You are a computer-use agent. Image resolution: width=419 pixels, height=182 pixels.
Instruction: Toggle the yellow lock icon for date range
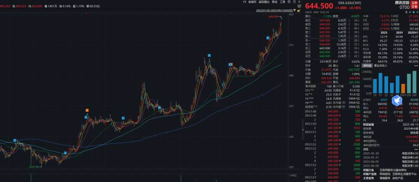pyautogui.click(x=298, y=11)
